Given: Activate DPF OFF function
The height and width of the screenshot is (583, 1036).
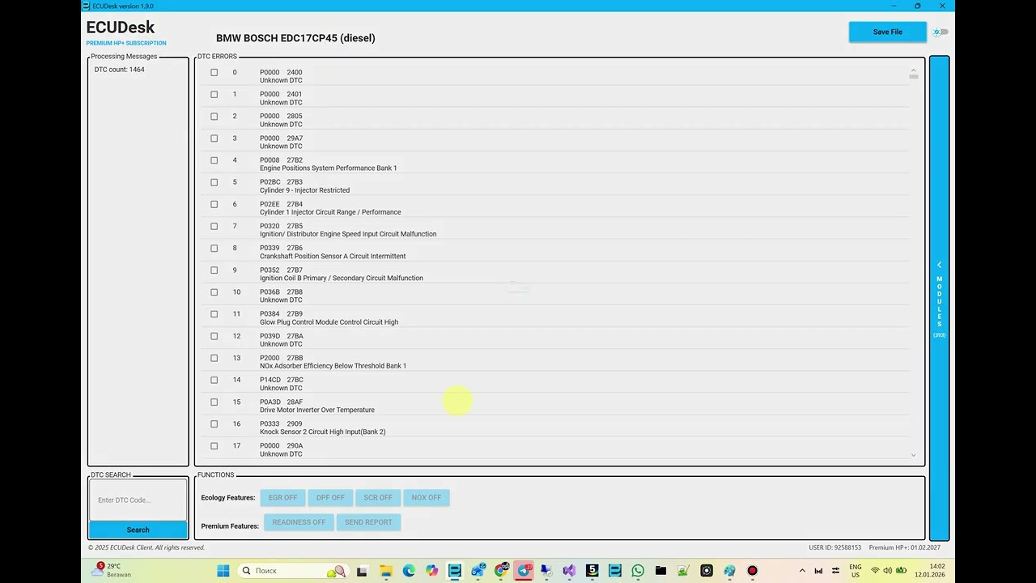Looking at the screenshot, I should coord(330,498).
